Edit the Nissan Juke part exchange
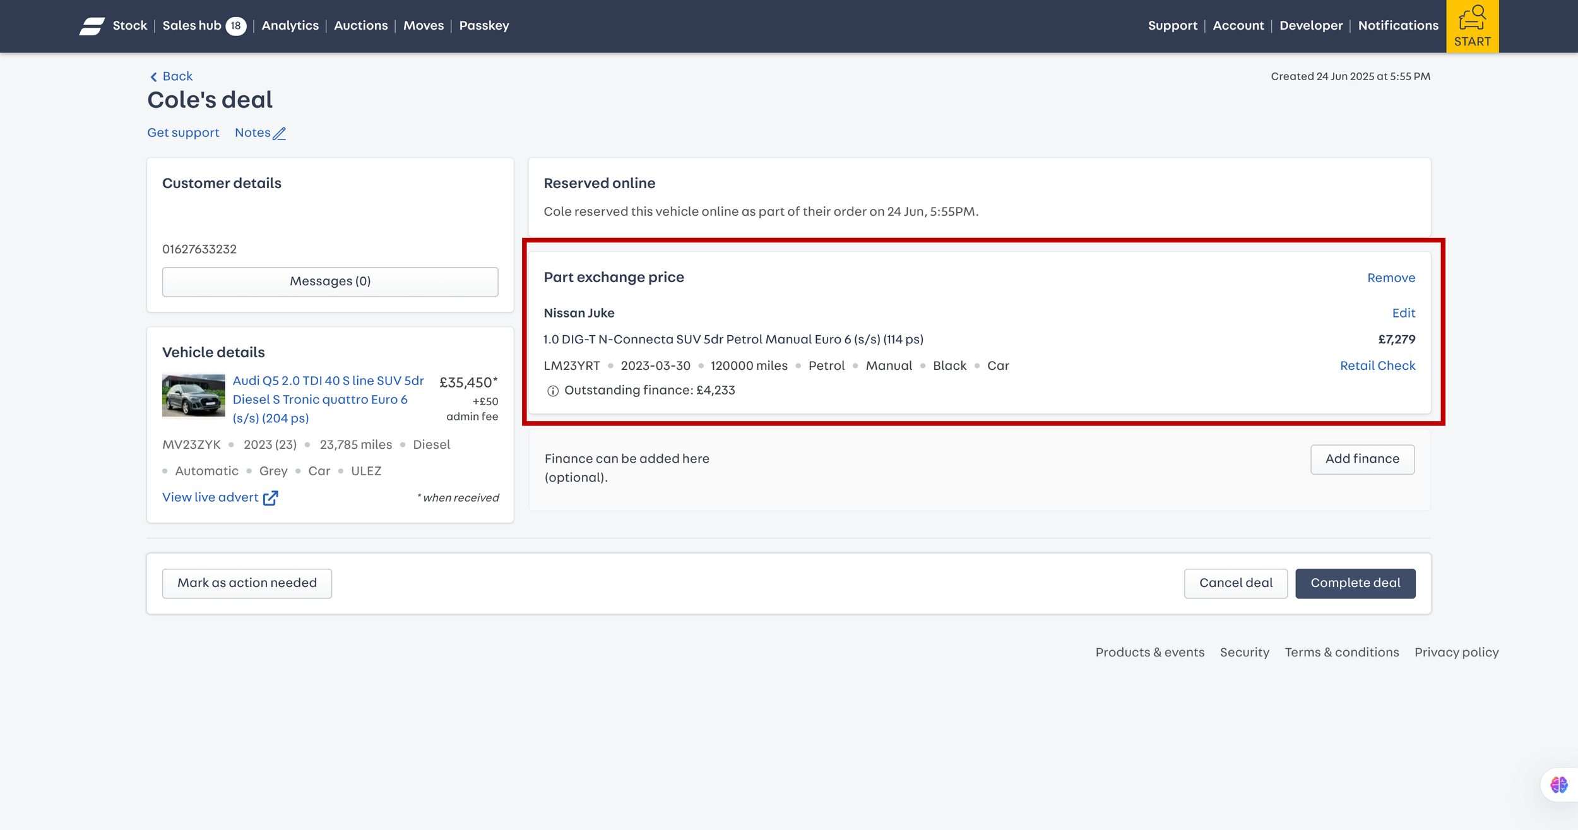Screen dimensions: 1578x830 pos(1404,313)
